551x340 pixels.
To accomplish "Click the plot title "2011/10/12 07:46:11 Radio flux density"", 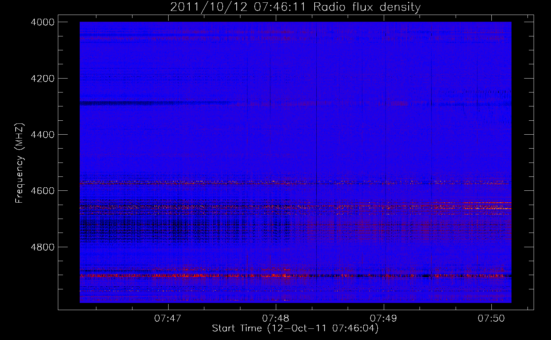I will coord(295,7).
